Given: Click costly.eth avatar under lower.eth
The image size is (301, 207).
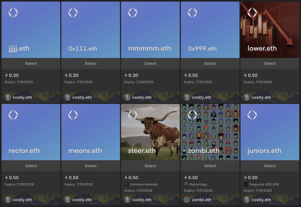Looking at the screenshot, I should point(247,97).
